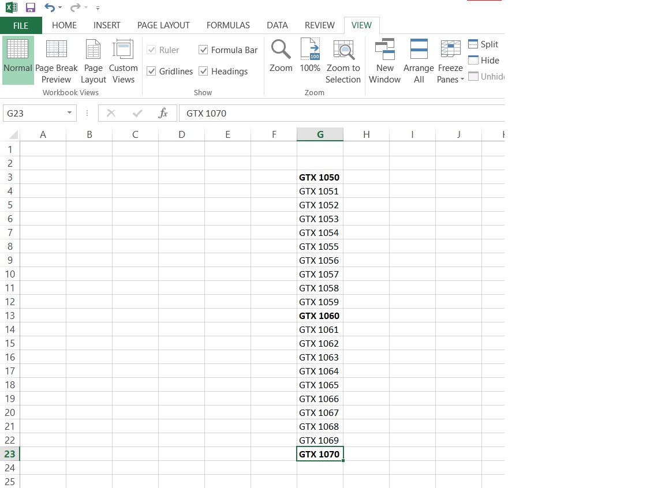This screenshot has width=665, height=488.
Task: Select cell containing GTX 1060
Action: (x=319, y=316)
